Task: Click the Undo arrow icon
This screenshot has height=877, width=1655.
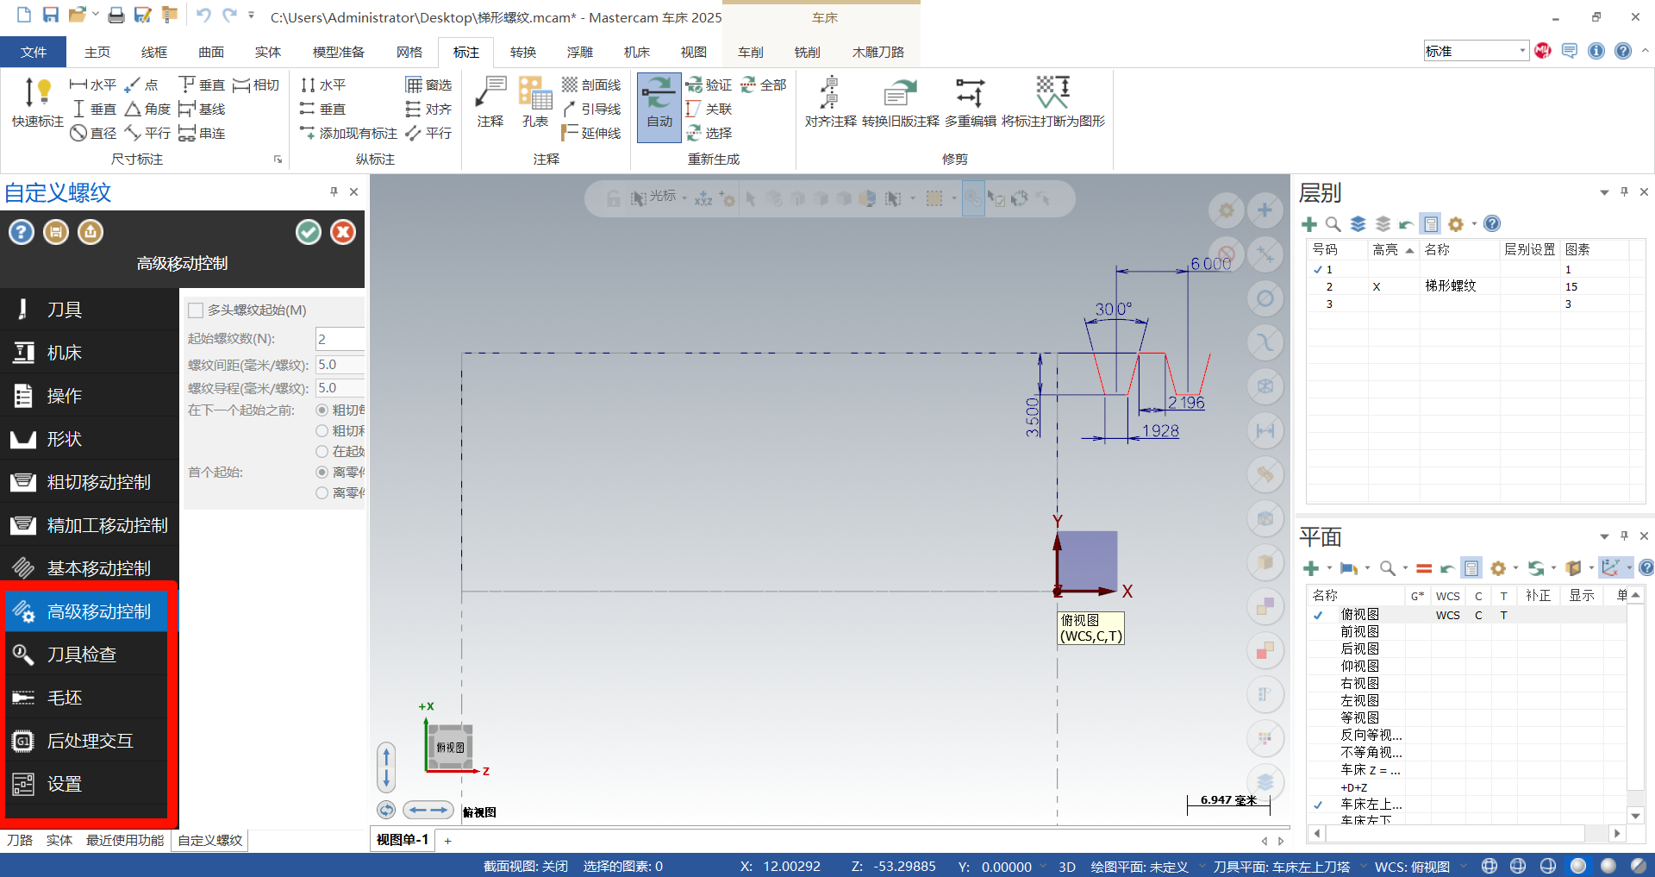Action: (x=203, y=15)
